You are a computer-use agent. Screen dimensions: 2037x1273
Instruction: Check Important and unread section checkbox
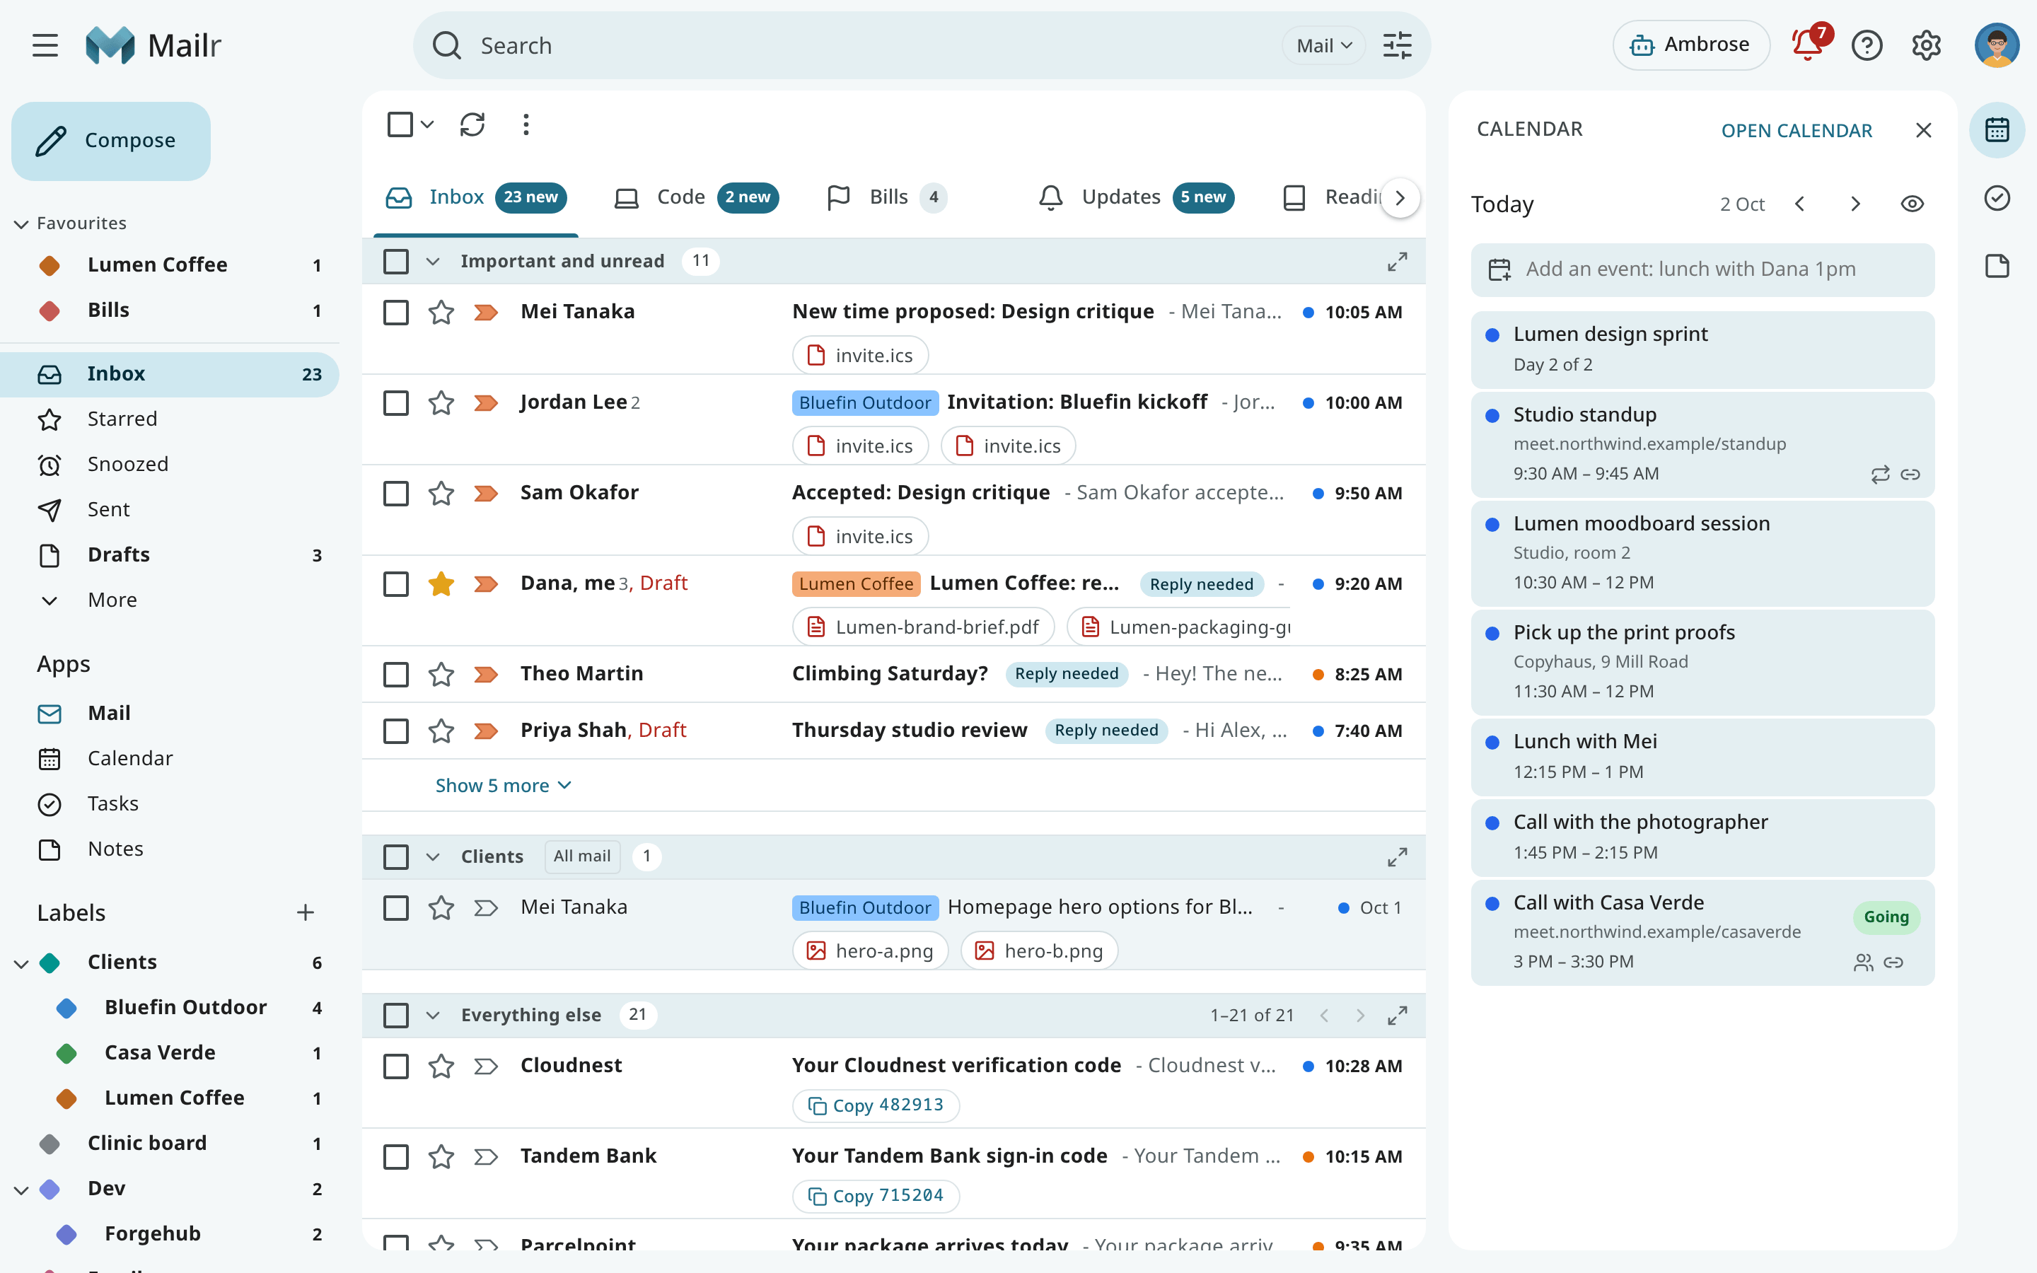(x=395, y=262)
